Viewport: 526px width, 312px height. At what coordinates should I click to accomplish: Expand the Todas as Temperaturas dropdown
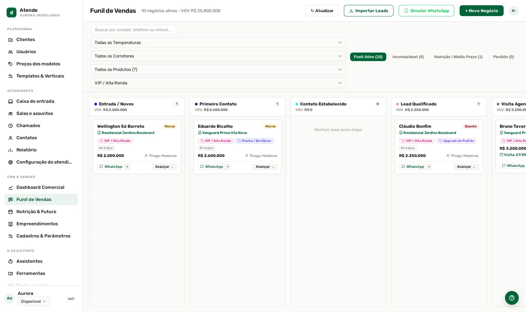click(x=218, y=43)
